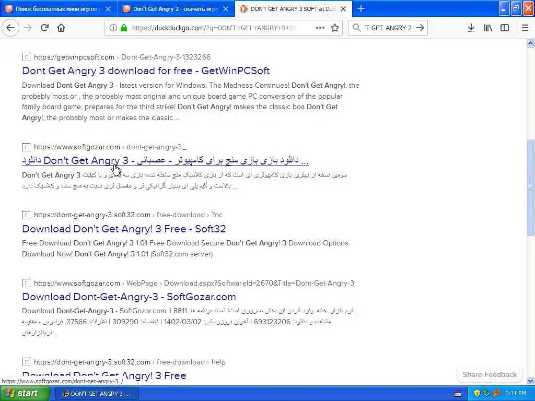Go back to the previous page

pyautogui.click(x=10, y=28)
